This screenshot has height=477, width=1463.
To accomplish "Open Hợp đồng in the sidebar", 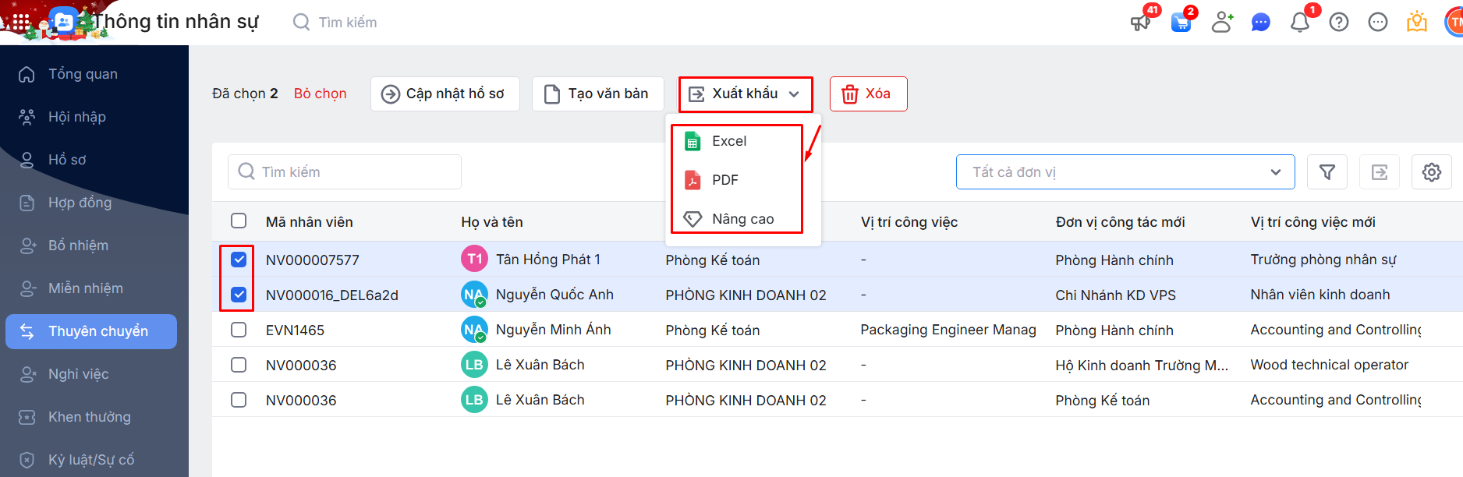I will click(80, 203).
